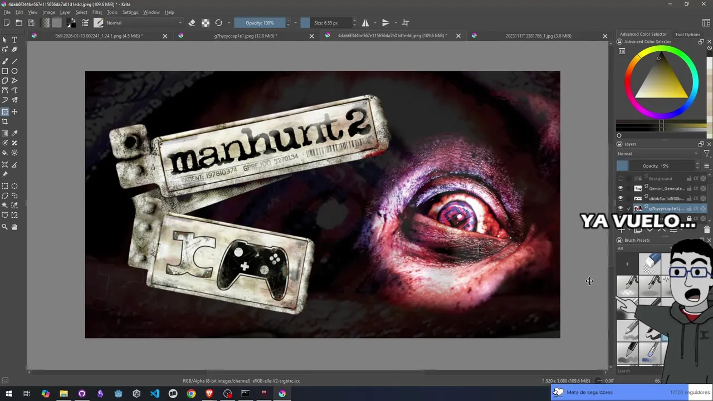The height and width of the screenshot is (401, 713).
Task: Open the brush preset chooser icon
Action: [x=99, y=23]
